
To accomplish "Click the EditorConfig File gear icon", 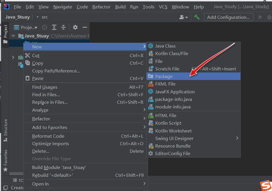I will 151,154.
